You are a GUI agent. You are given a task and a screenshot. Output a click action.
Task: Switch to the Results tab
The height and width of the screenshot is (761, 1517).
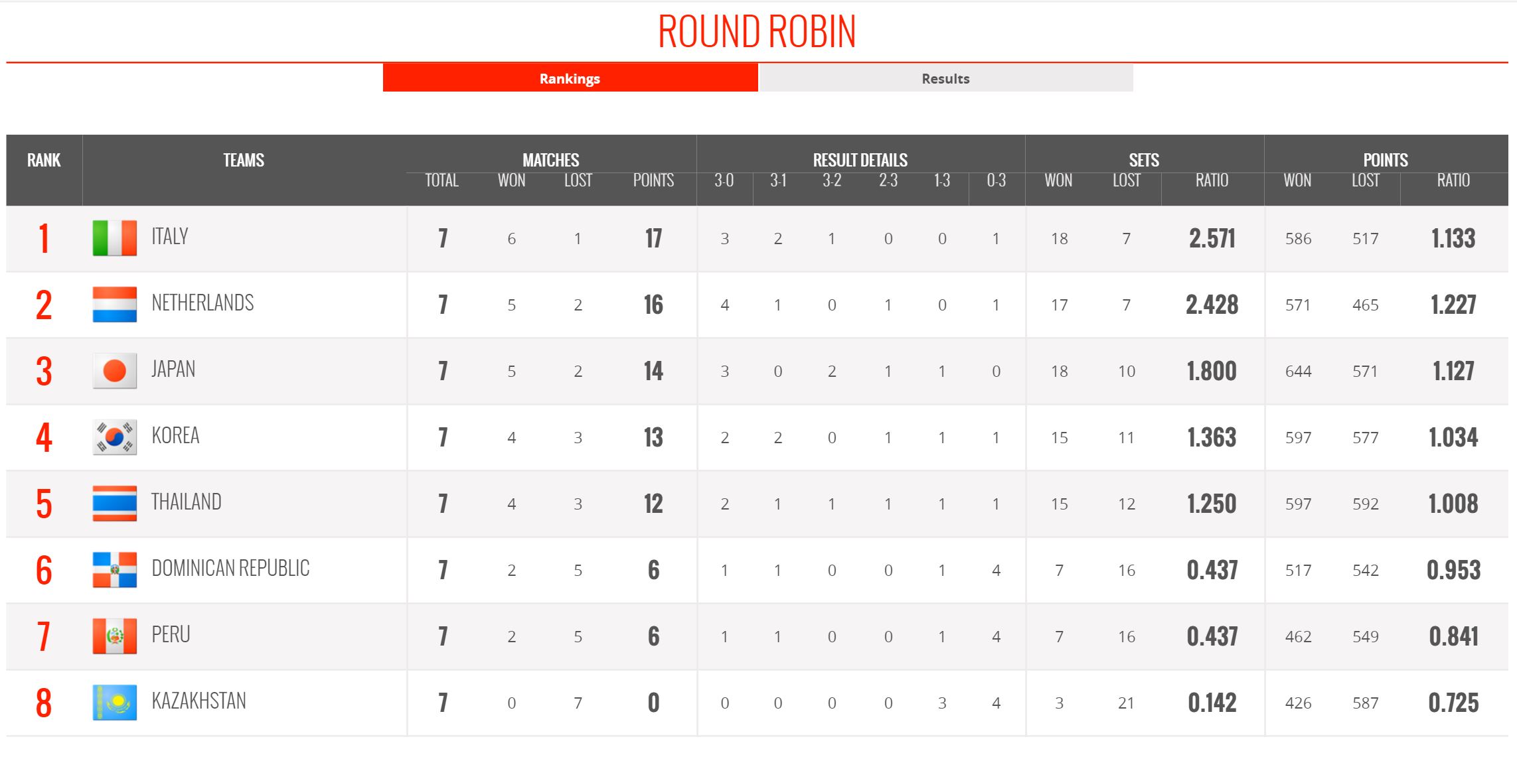945,78
